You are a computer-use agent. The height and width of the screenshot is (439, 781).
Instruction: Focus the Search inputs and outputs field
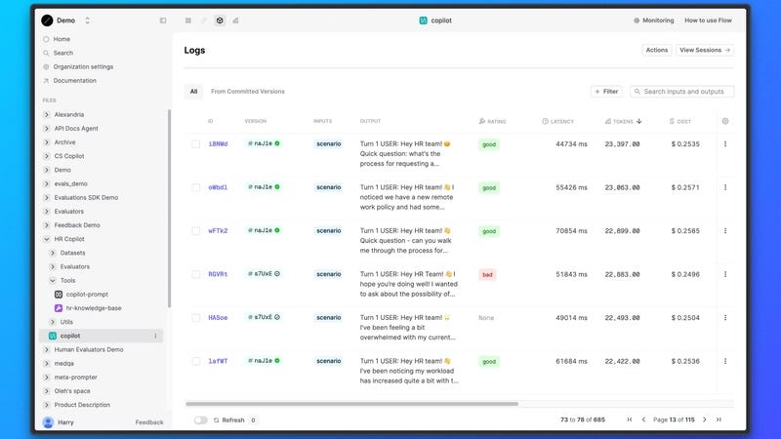point(681,92)
